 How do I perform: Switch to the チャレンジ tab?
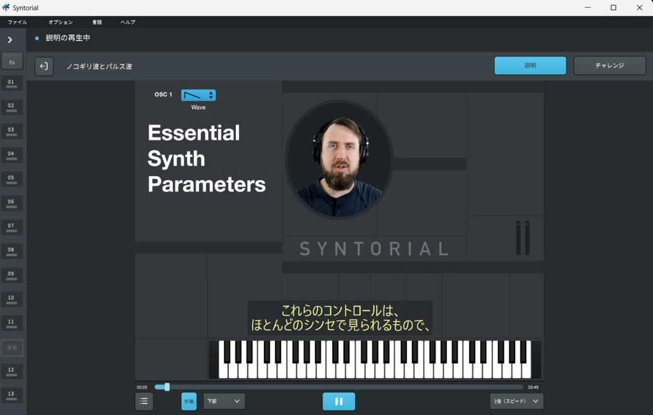pyautogui.click(x=610, y=66)
